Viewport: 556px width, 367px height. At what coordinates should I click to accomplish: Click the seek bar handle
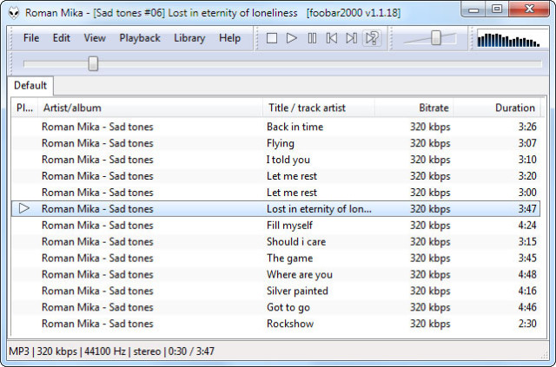coord(93,63)
